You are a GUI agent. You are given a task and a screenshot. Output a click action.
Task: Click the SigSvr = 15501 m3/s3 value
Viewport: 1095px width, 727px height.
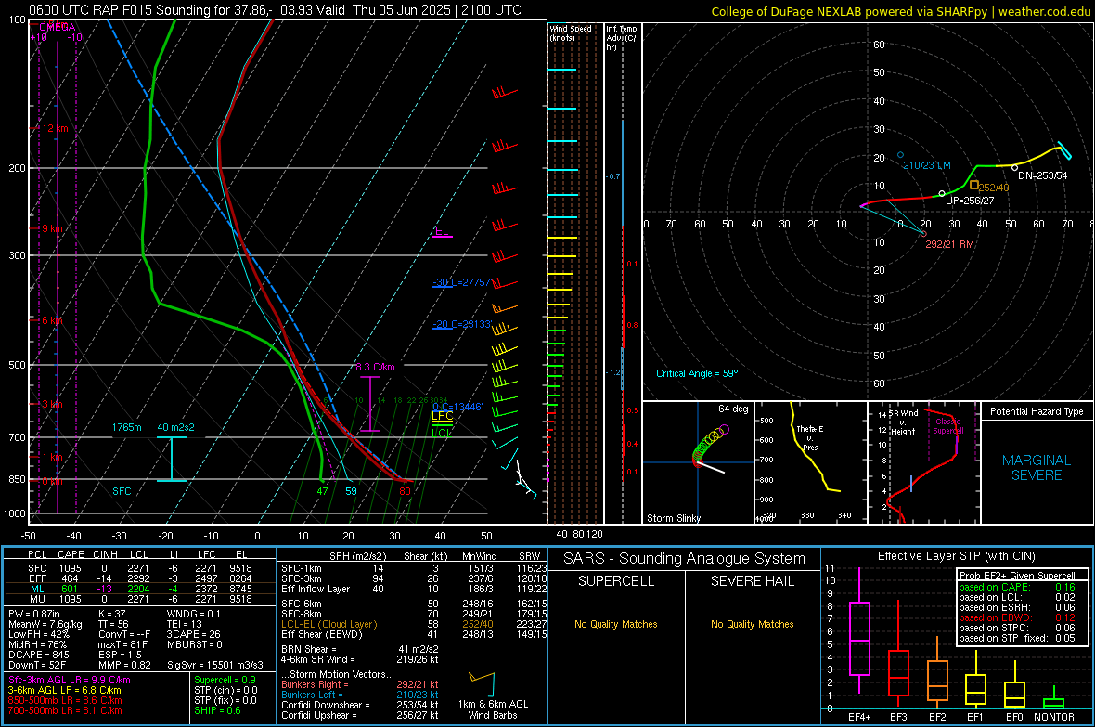click(x=215, y=665)
